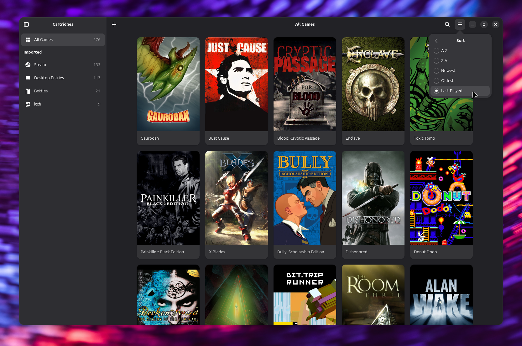Click the Donut Dodo title text
This screenshot has width=522, height=346.
tap(425, 252)
